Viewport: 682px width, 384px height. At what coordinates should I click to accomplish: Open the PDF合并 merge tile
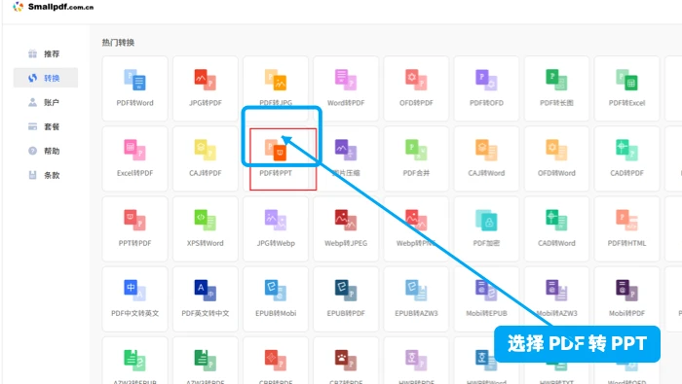coord(416,158)
